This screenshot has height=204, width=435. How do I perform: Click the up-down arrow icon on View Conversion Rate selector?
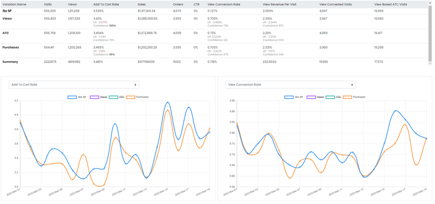[353, 85]
